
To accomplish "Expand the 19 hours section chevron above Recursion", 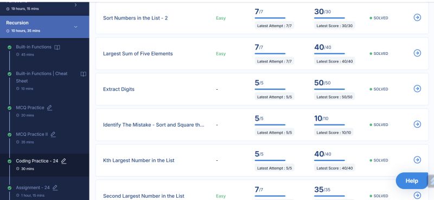I will [x=75, y=5].
